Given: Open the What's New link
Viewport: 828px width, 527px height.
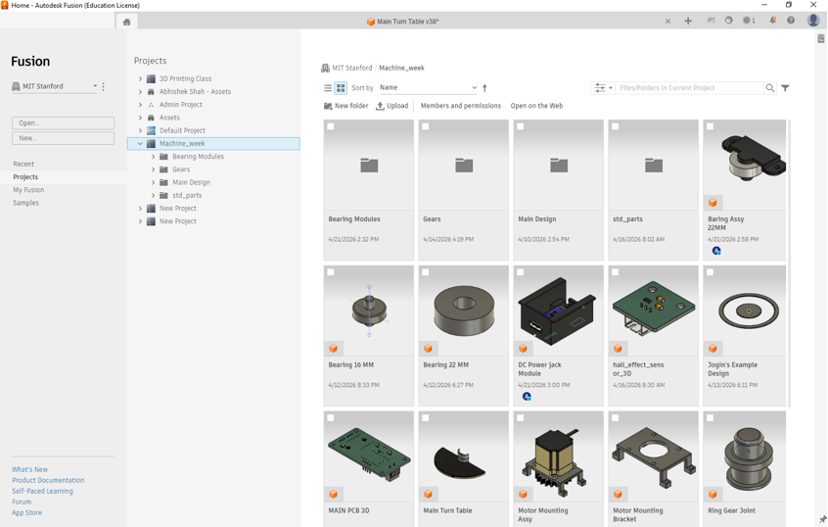Looking at the screenshot, I should coord(29,469).
